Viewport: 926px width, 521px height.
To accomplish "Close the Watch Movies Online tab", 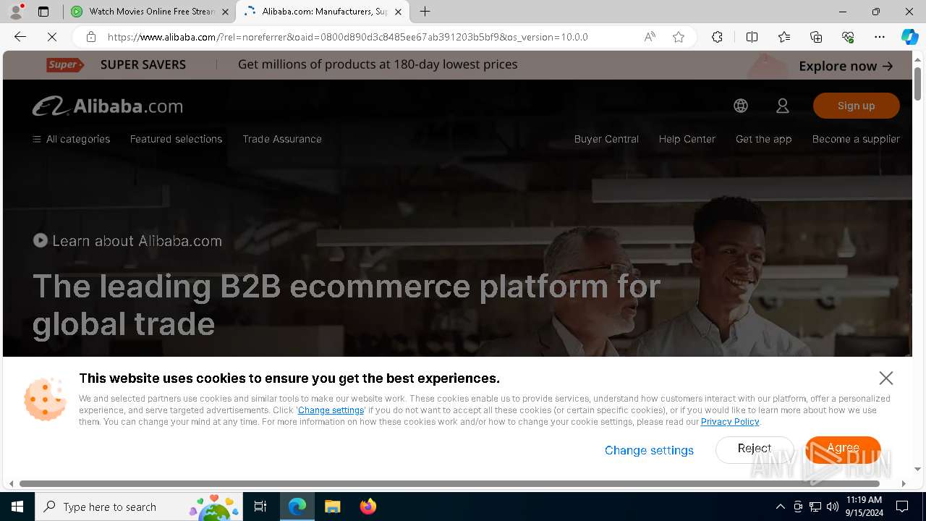I will coord(225,12).
